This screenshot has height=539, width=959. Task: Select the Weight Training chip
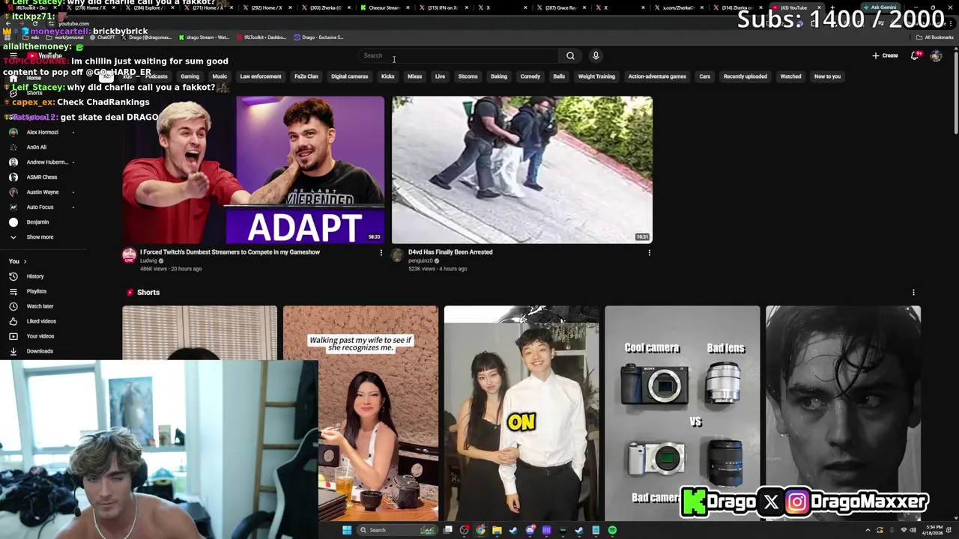pyautogui.click(x=596, y=76)
